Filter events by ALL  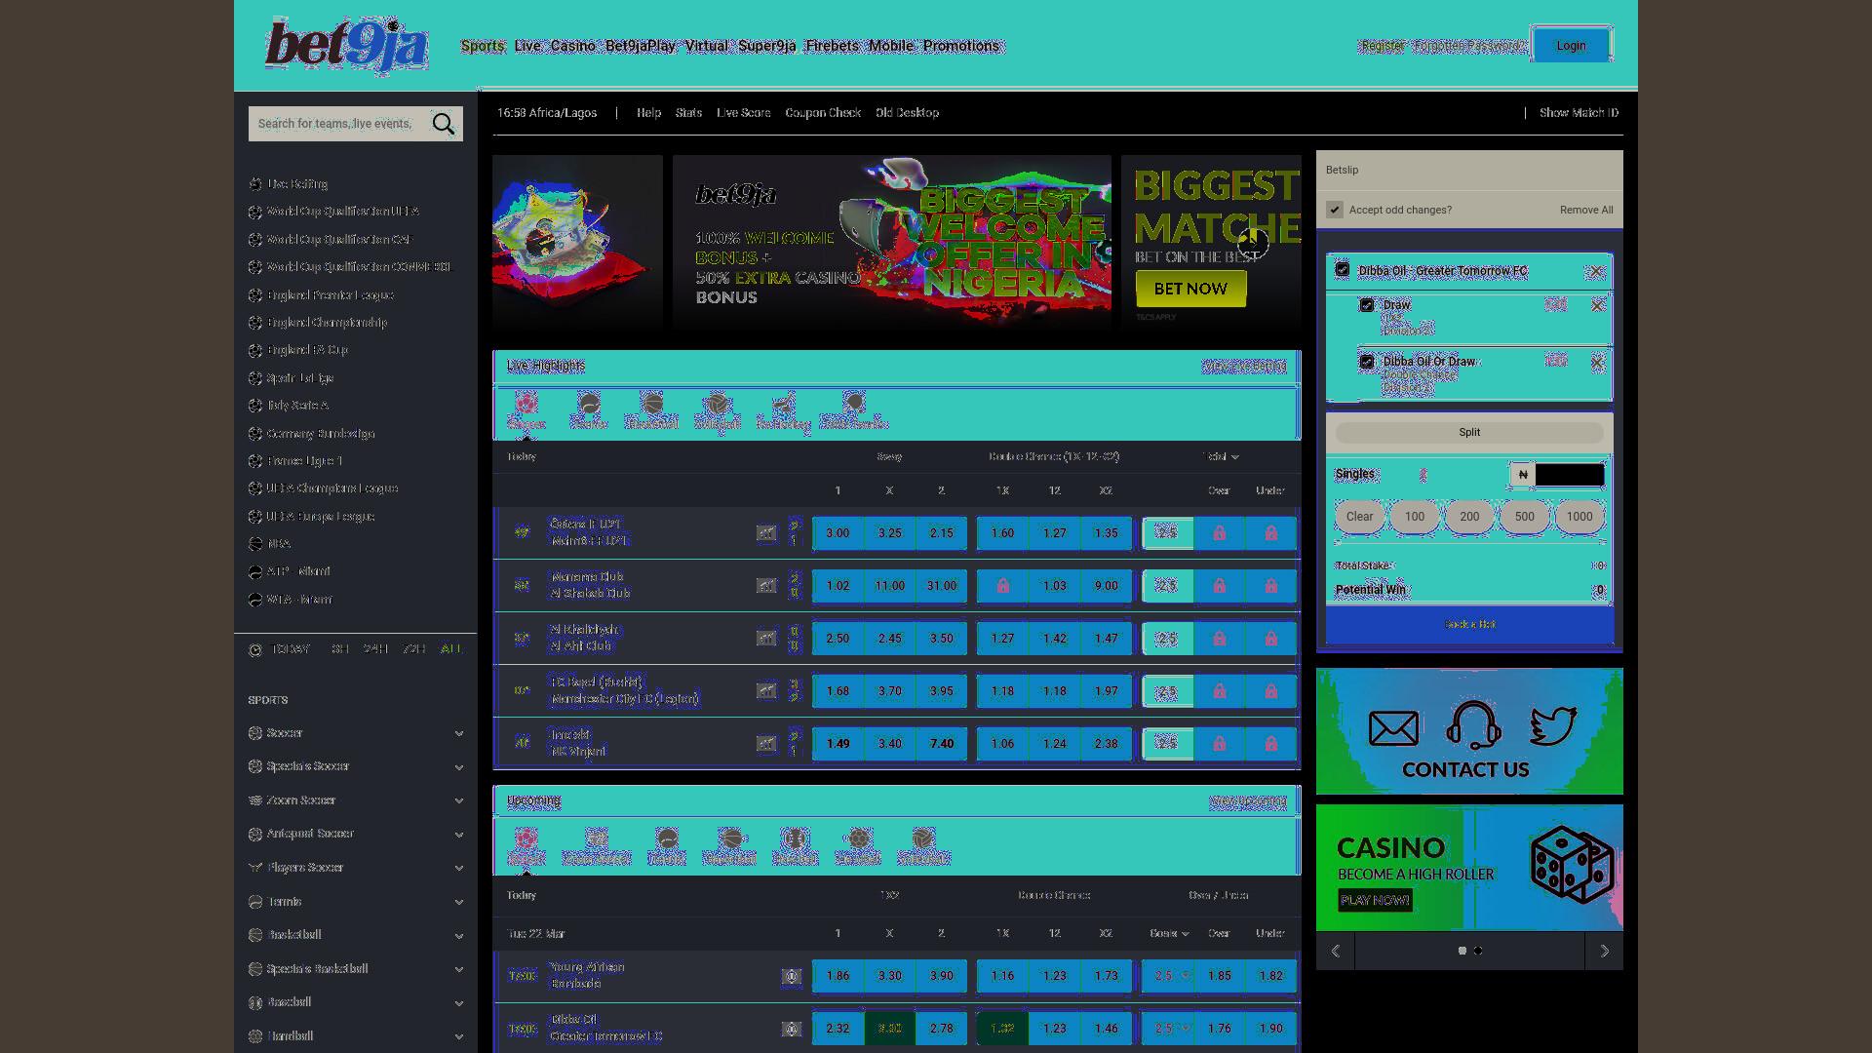tap(451, 649)
